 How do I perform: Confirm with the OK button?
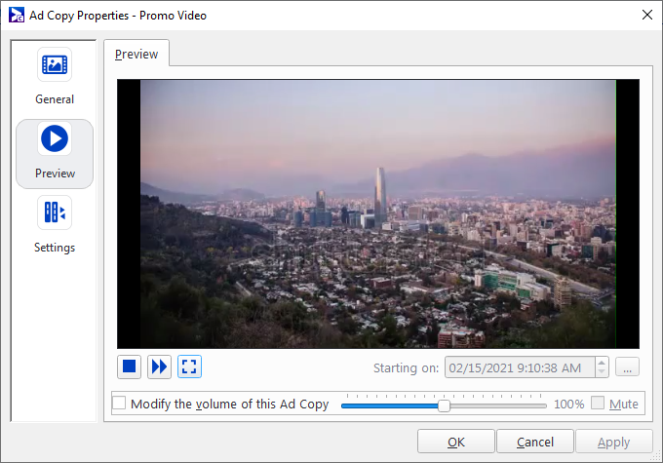click(456, 442)
